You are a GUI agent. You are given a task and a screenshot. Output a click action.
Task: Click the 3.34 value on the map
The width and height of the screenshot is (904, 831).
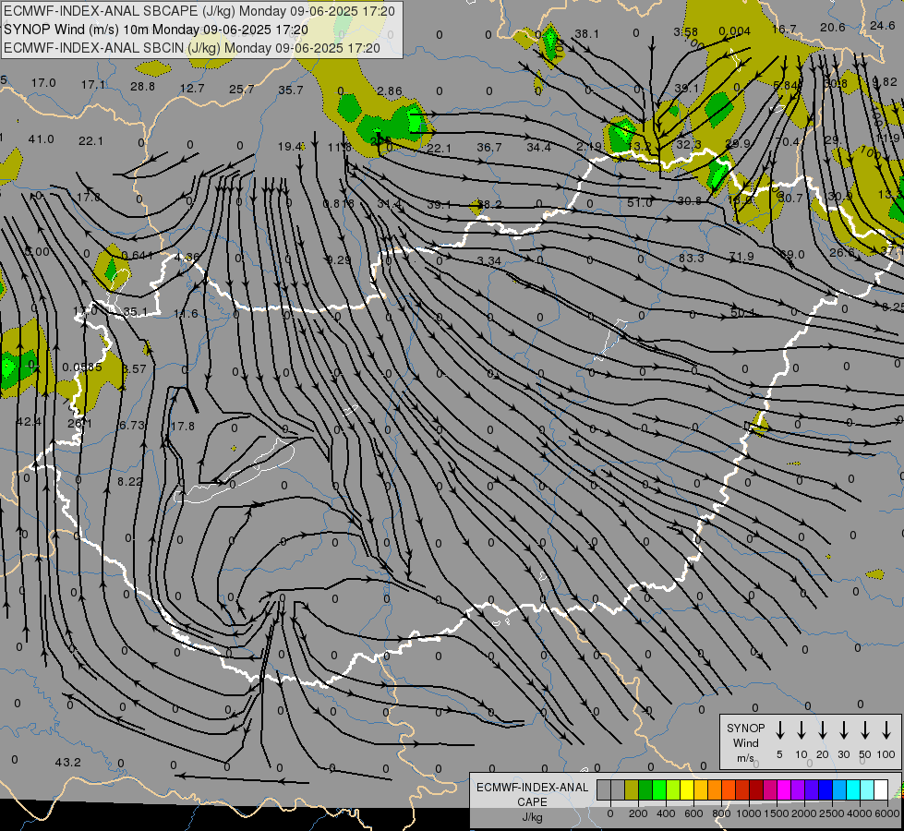pyautogui.click(x=488, y=260)
